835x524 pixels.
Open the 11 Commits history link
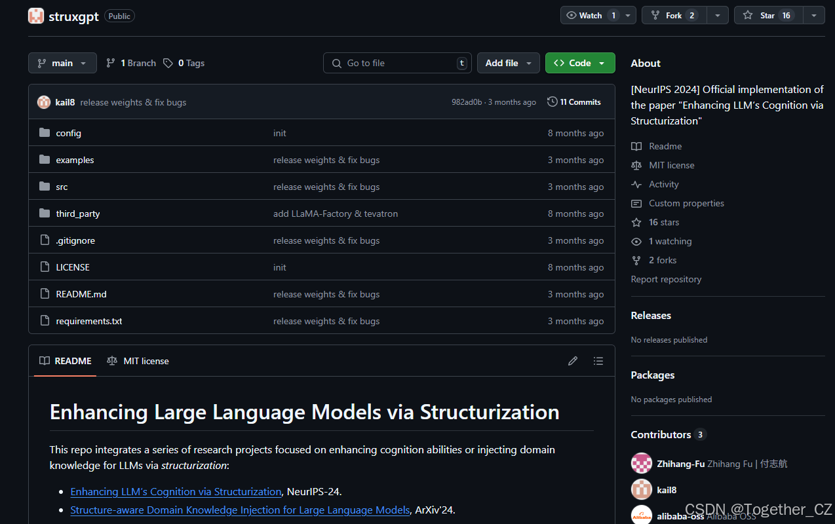(574, 102)
